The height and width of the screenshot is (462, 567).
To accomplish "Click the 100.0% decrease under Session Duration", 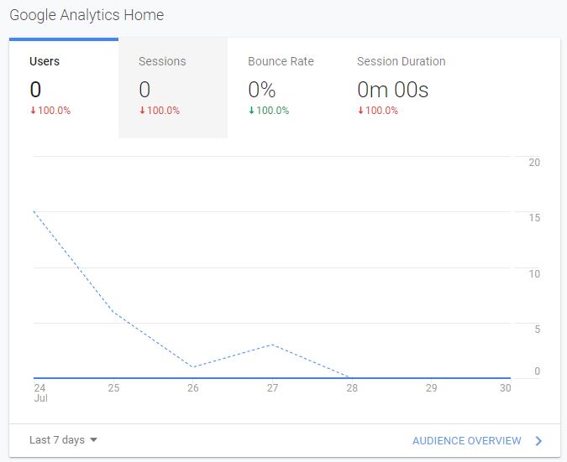I will [378, 111].
